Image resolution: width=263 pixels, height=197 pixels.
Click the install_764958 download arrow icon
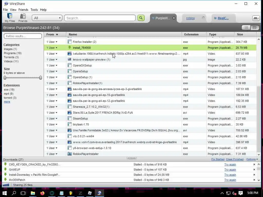(69, 47)
